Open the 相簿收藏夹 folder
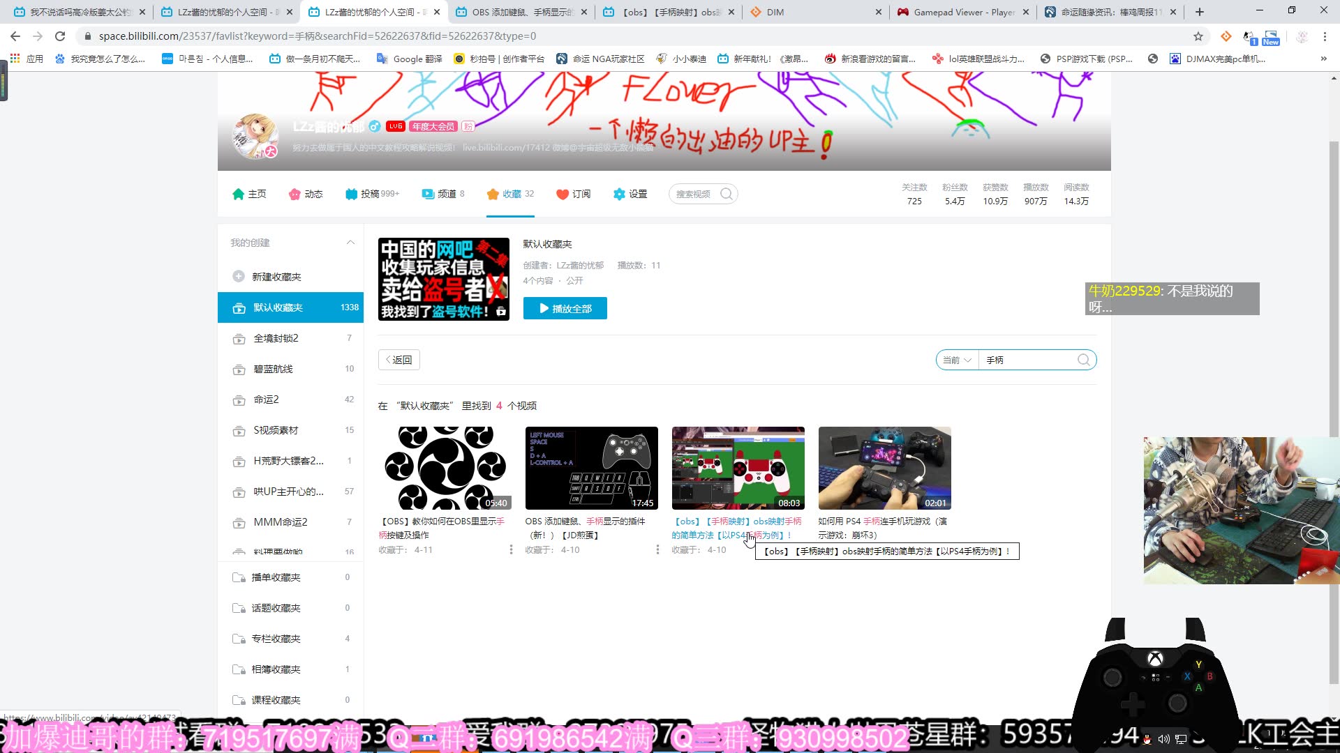The width and height of the screenshot is (1340, 753). tap(290, 669)
